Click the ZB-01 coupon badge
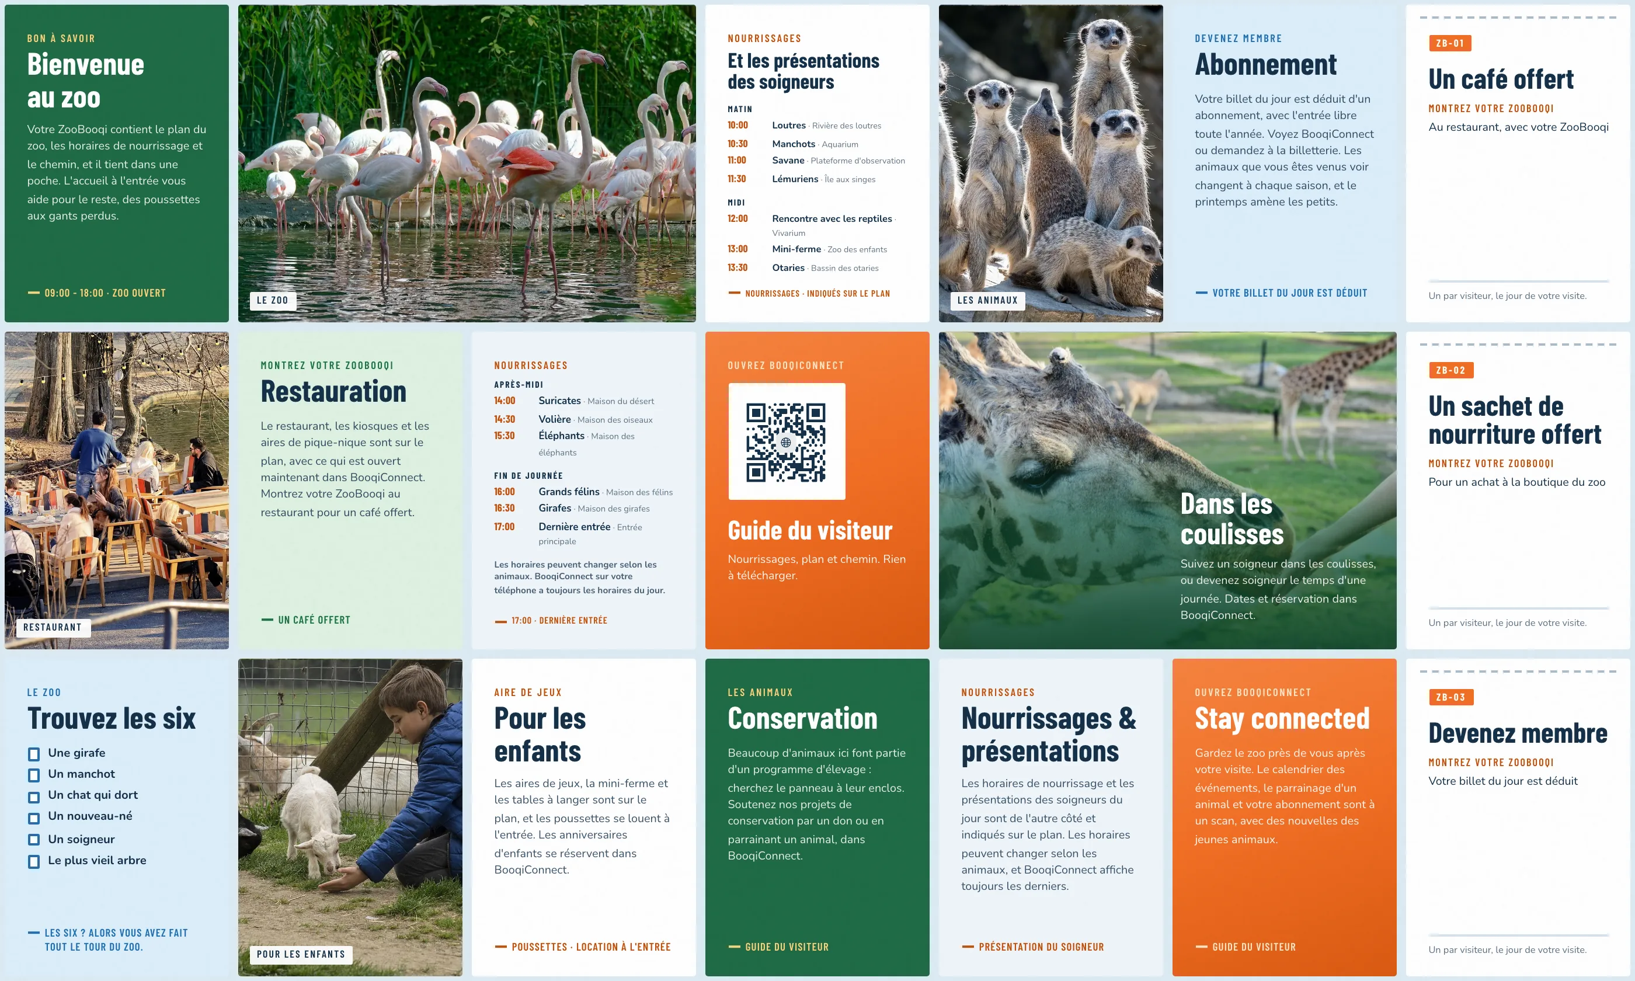Screen dimensions: 1635x981 tap(1449, 43)
